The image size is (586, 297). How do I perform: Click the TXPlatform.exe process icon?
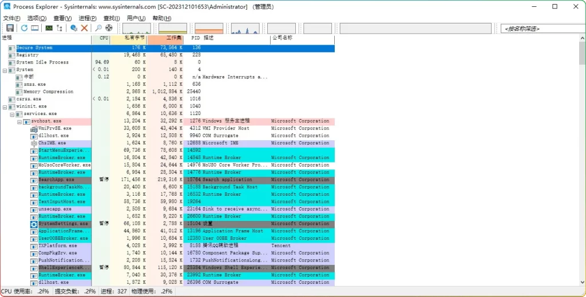[x=34, y=246]
